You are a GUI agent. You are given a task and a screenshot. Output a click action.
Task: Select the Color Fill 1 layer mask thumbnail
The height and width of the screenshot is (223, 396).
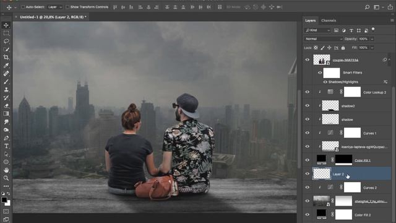point(343,160)
